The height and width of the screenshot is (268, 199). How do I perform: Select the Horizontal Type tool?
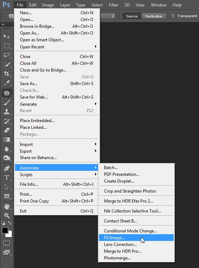[7, 178]
